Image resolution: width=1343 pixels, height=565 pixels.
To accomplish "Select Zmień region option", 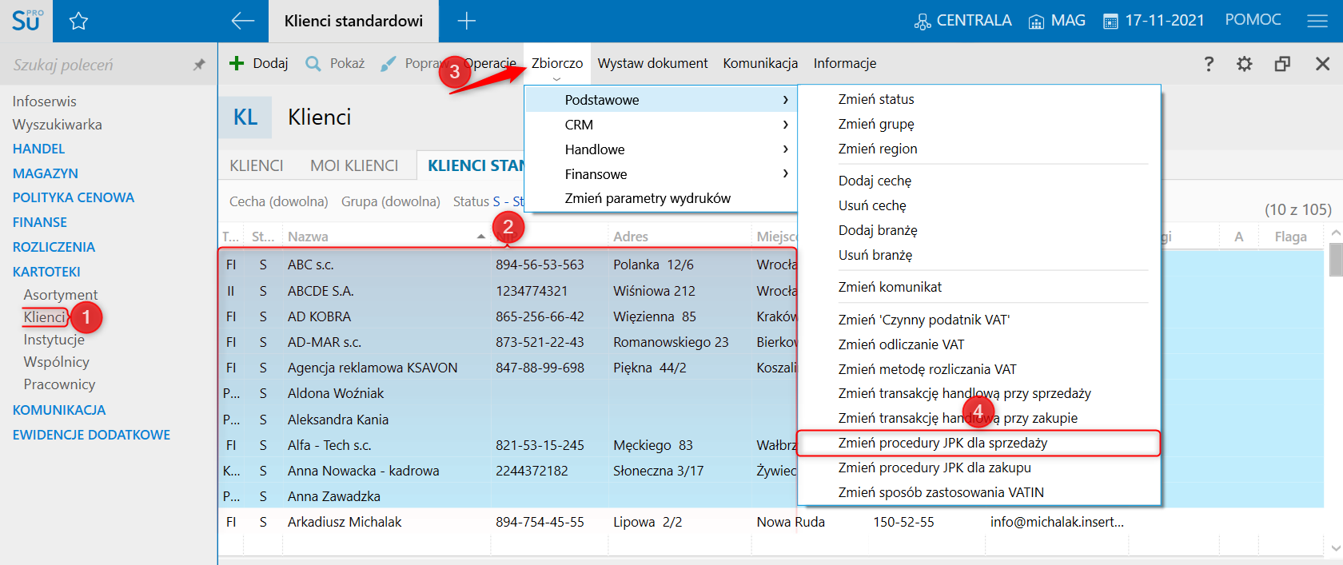I will coord(878,149).
